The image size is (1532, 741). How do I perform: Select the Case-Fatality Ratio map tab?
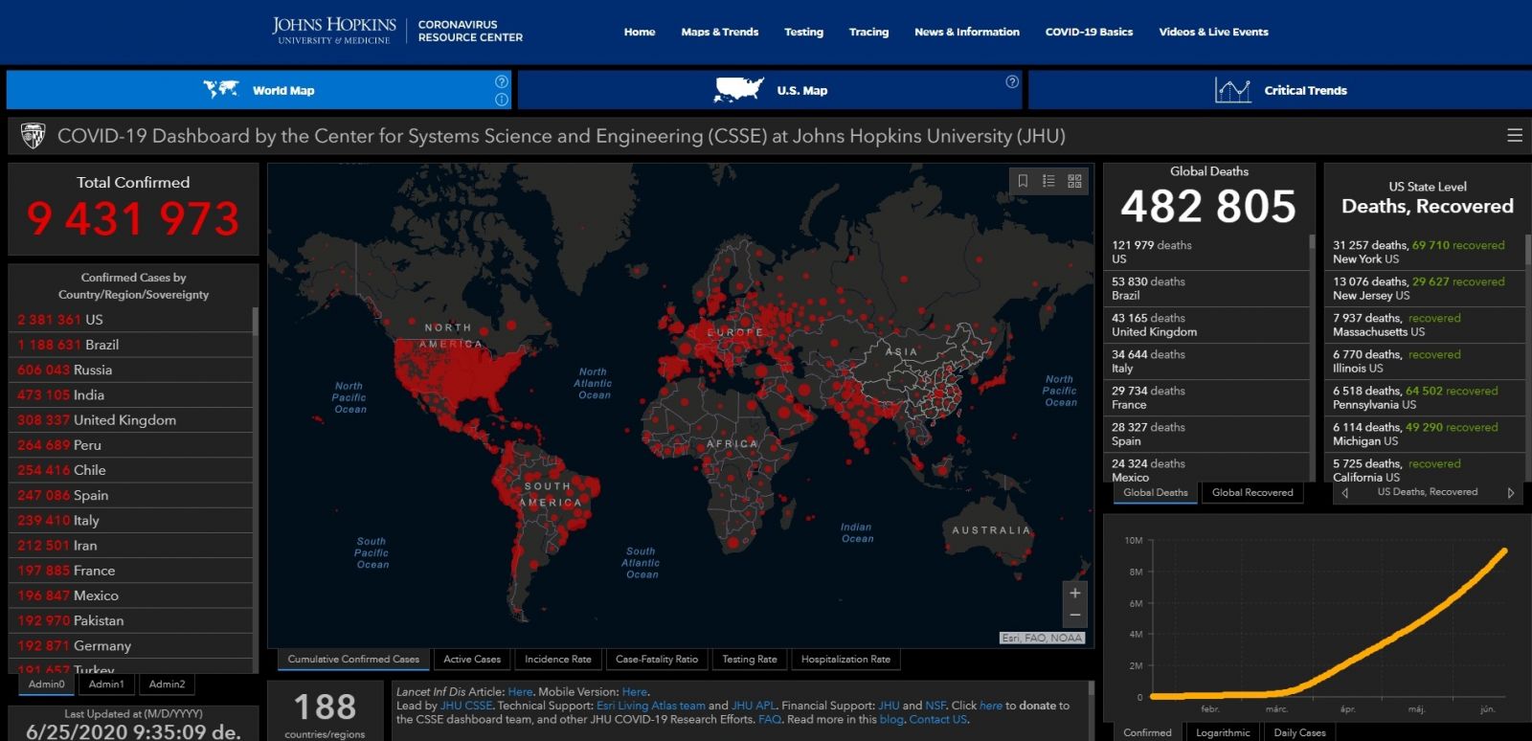(x=657, y=659)
